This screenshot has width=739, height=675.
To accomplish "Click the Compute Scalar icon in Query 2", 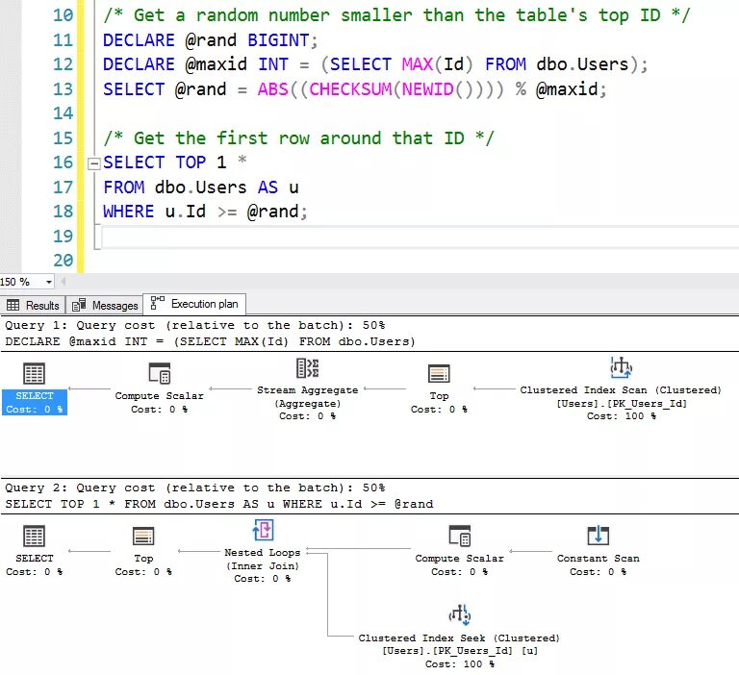I will [x=460, y=536].
